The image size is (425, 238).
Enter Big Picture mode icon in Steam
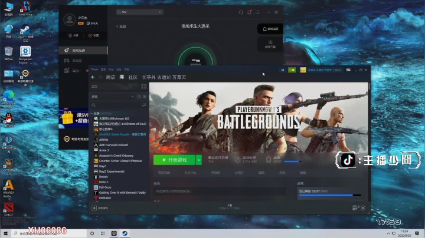(348, 70)
